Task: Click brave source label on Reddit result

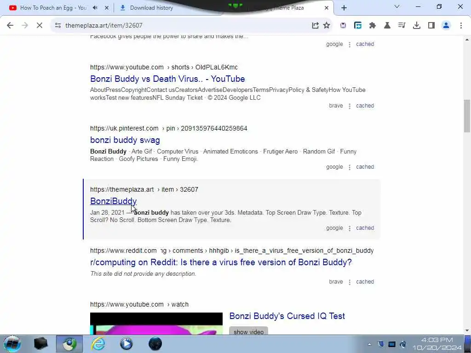Action: (x=336, y=282)
